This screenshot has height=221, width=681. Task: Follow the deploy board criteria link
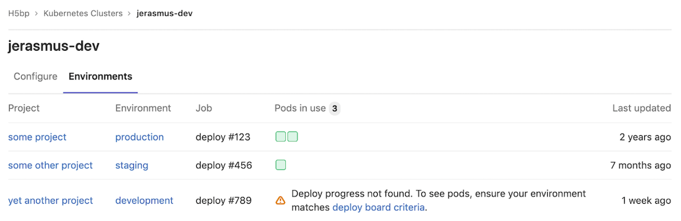(379, 208)
